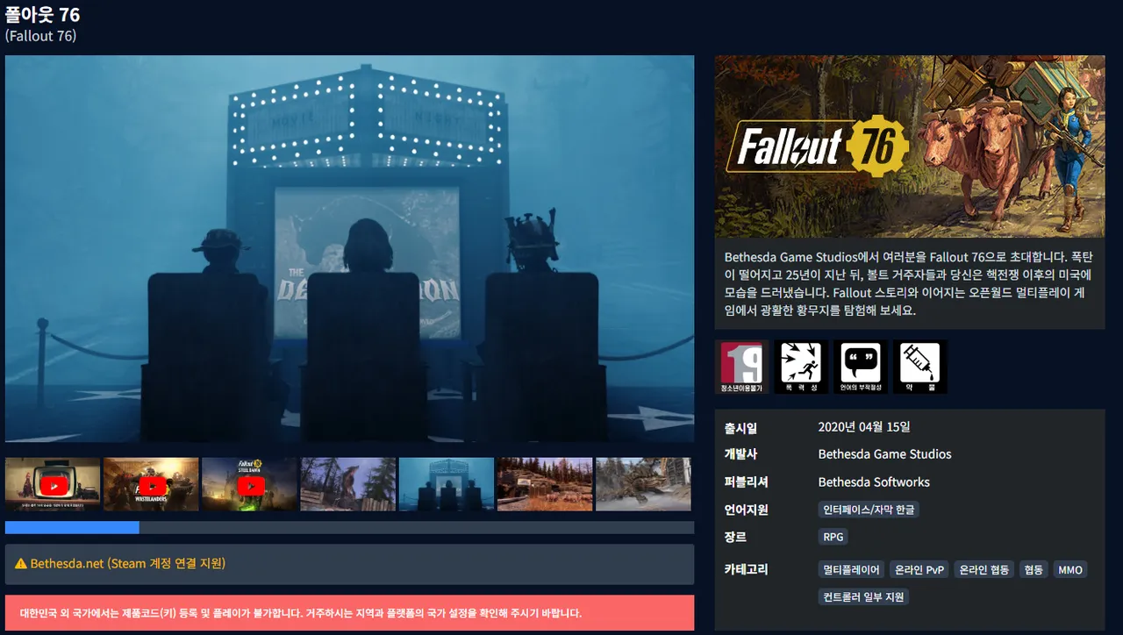
Task: Click the yellow warning triangle beside Bethesda.net
Action: tap(21, 564)
